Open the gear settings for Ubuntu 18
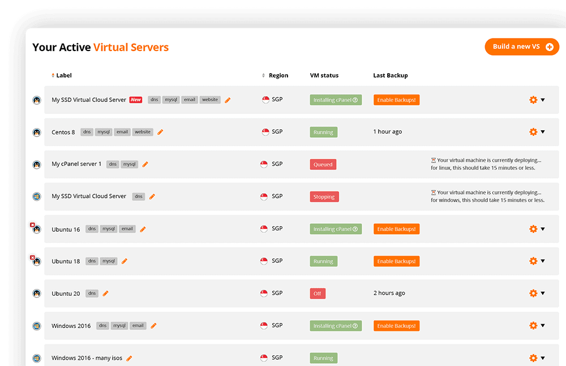The width and height of the screenshot is (566, 366). 533,261
